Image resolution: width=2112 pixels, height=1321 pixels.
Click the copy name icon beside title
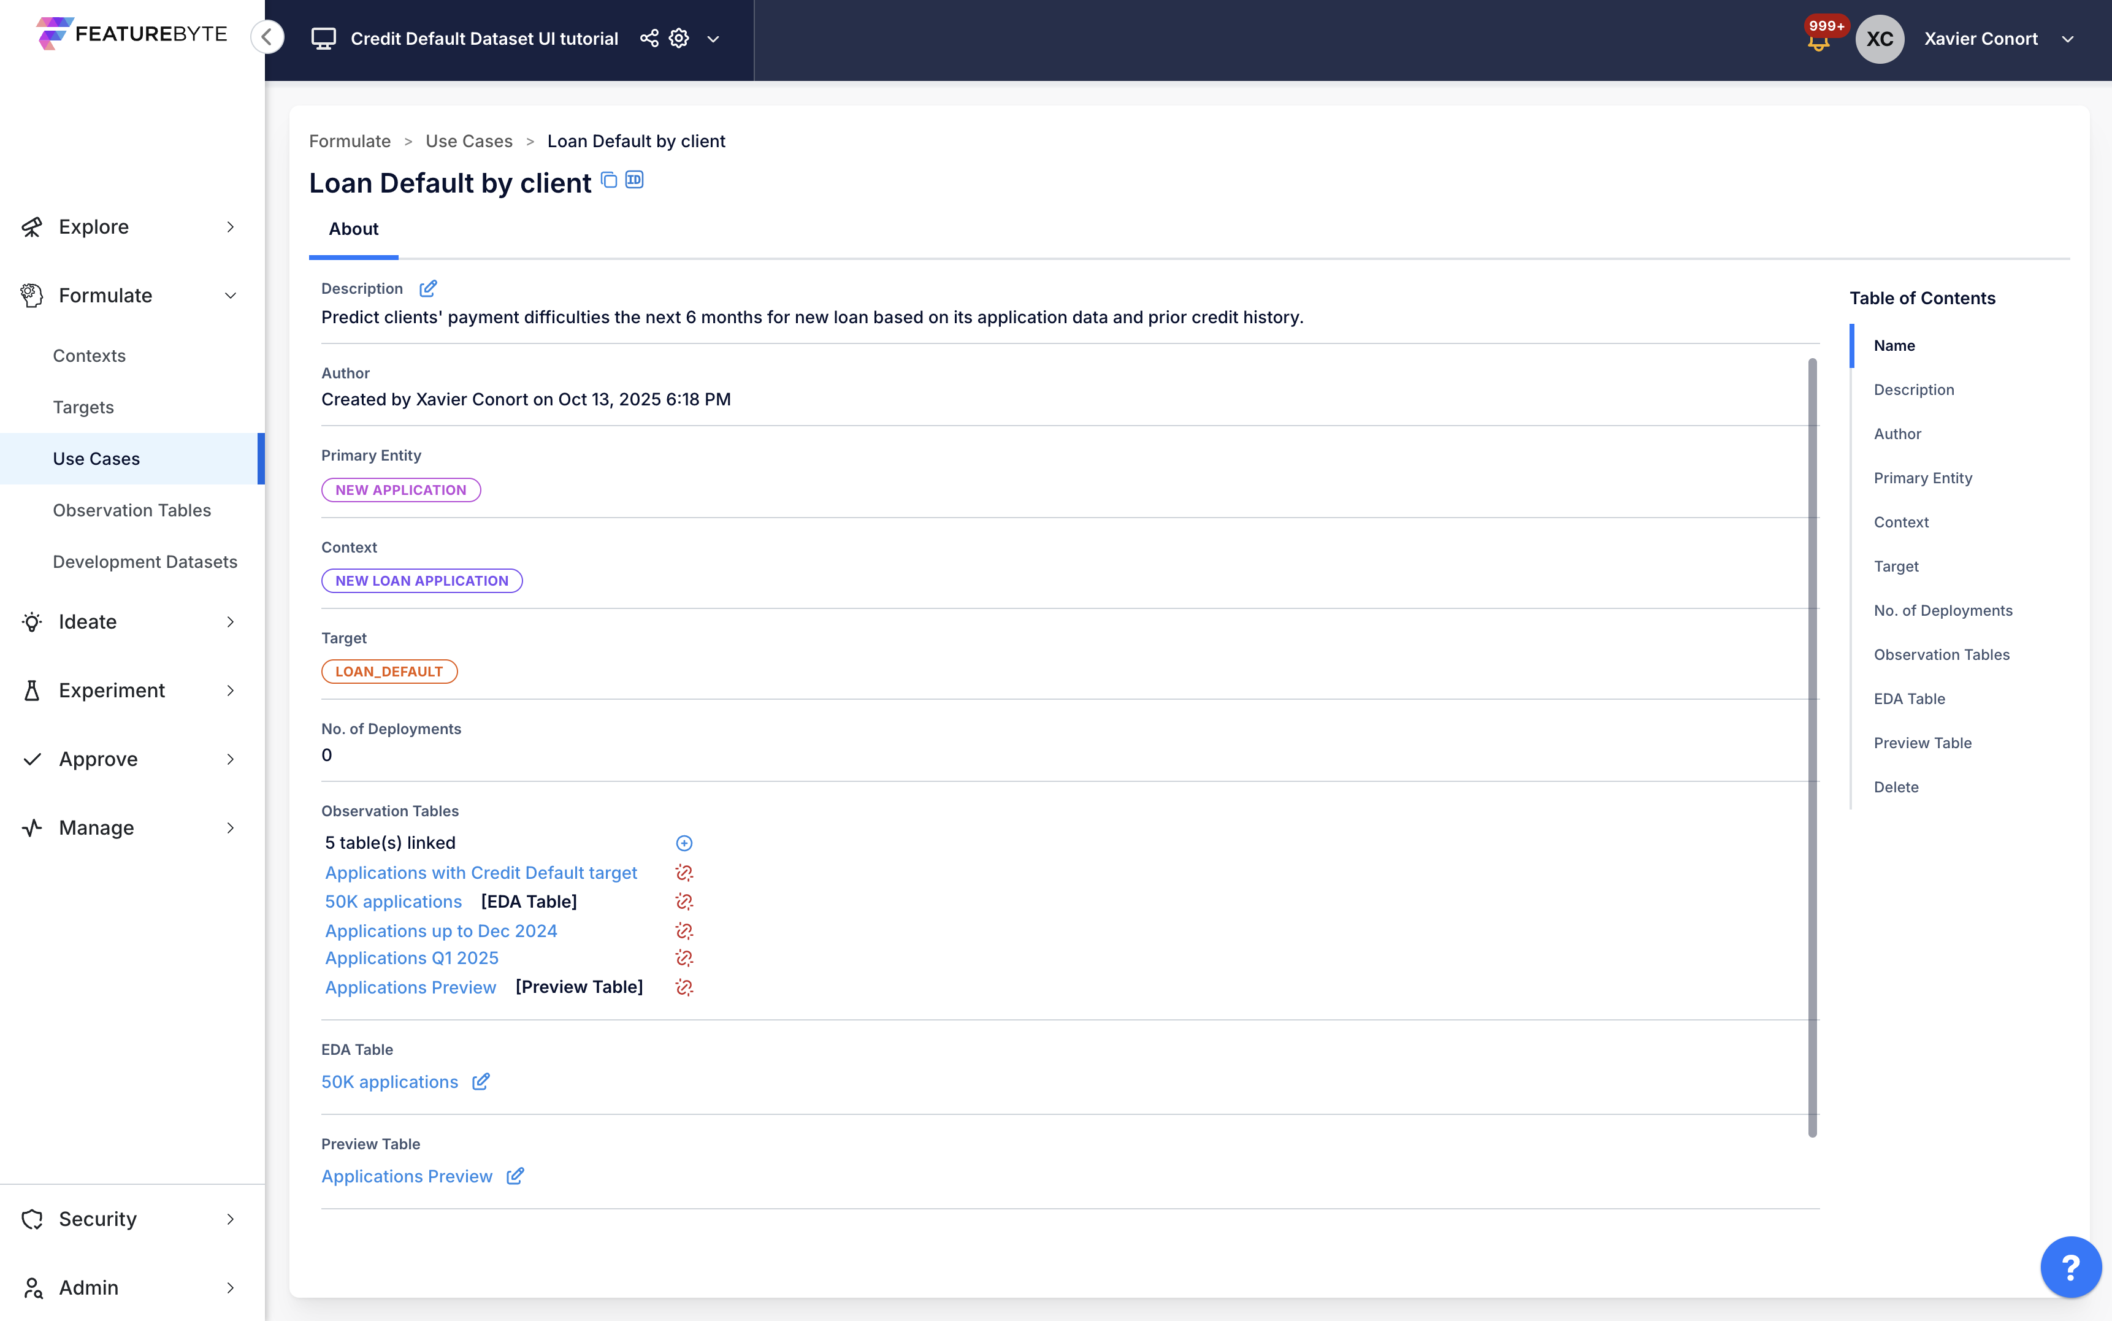pyautogui.click(x=609, y=180)
